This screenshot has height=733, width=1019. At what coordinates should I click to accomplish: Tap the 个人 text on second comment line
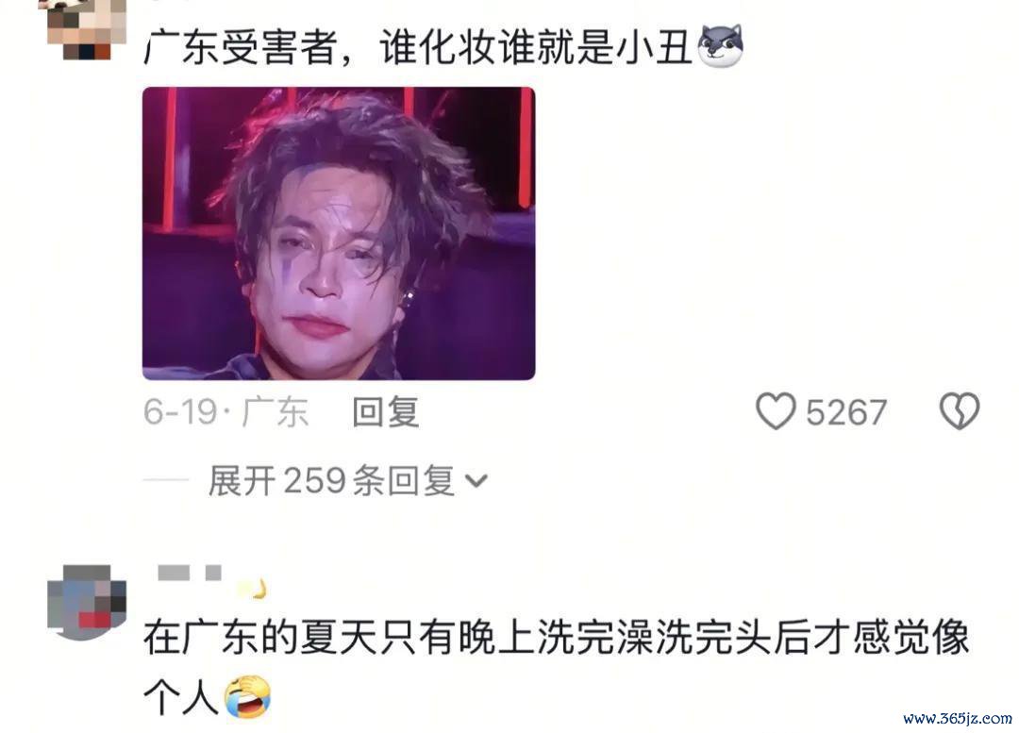180,698
